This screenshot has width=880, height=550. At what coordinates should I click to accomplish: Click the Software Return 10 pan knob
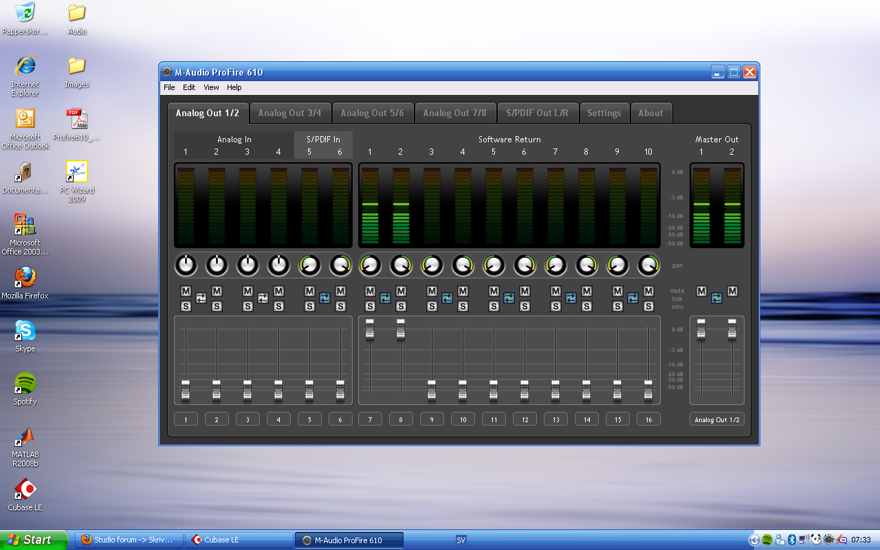(648, 265)
